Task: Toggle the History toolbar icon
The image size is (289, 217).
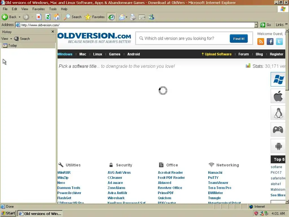Action: point(111,17)
